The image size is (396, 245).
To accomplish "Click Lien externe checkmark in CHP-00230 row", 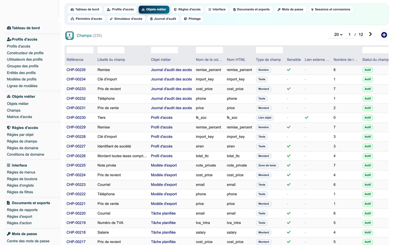I will coord(307,117).
